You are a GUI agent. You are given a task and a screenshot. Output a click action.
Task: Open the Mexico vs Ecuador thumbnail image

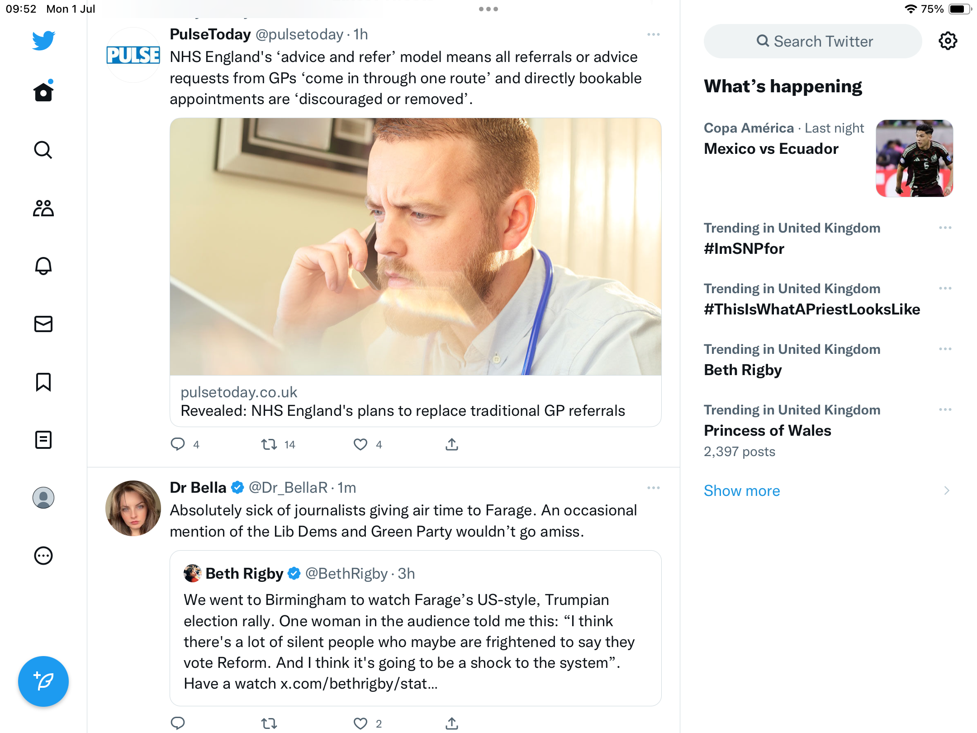point(914,158)
